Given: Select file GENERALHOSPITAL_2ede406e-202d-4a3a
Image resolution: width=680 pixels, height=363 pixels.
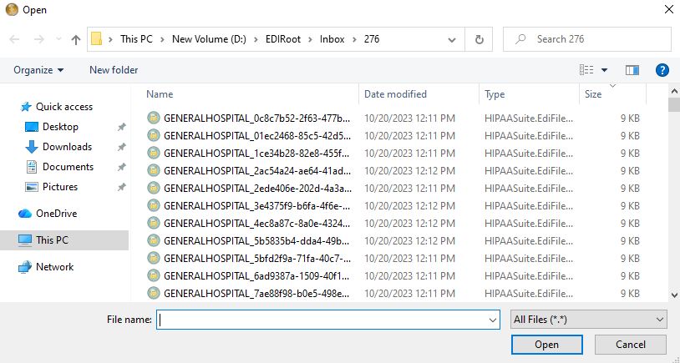Looking at the screenshot, I should [x=256, y=189].
